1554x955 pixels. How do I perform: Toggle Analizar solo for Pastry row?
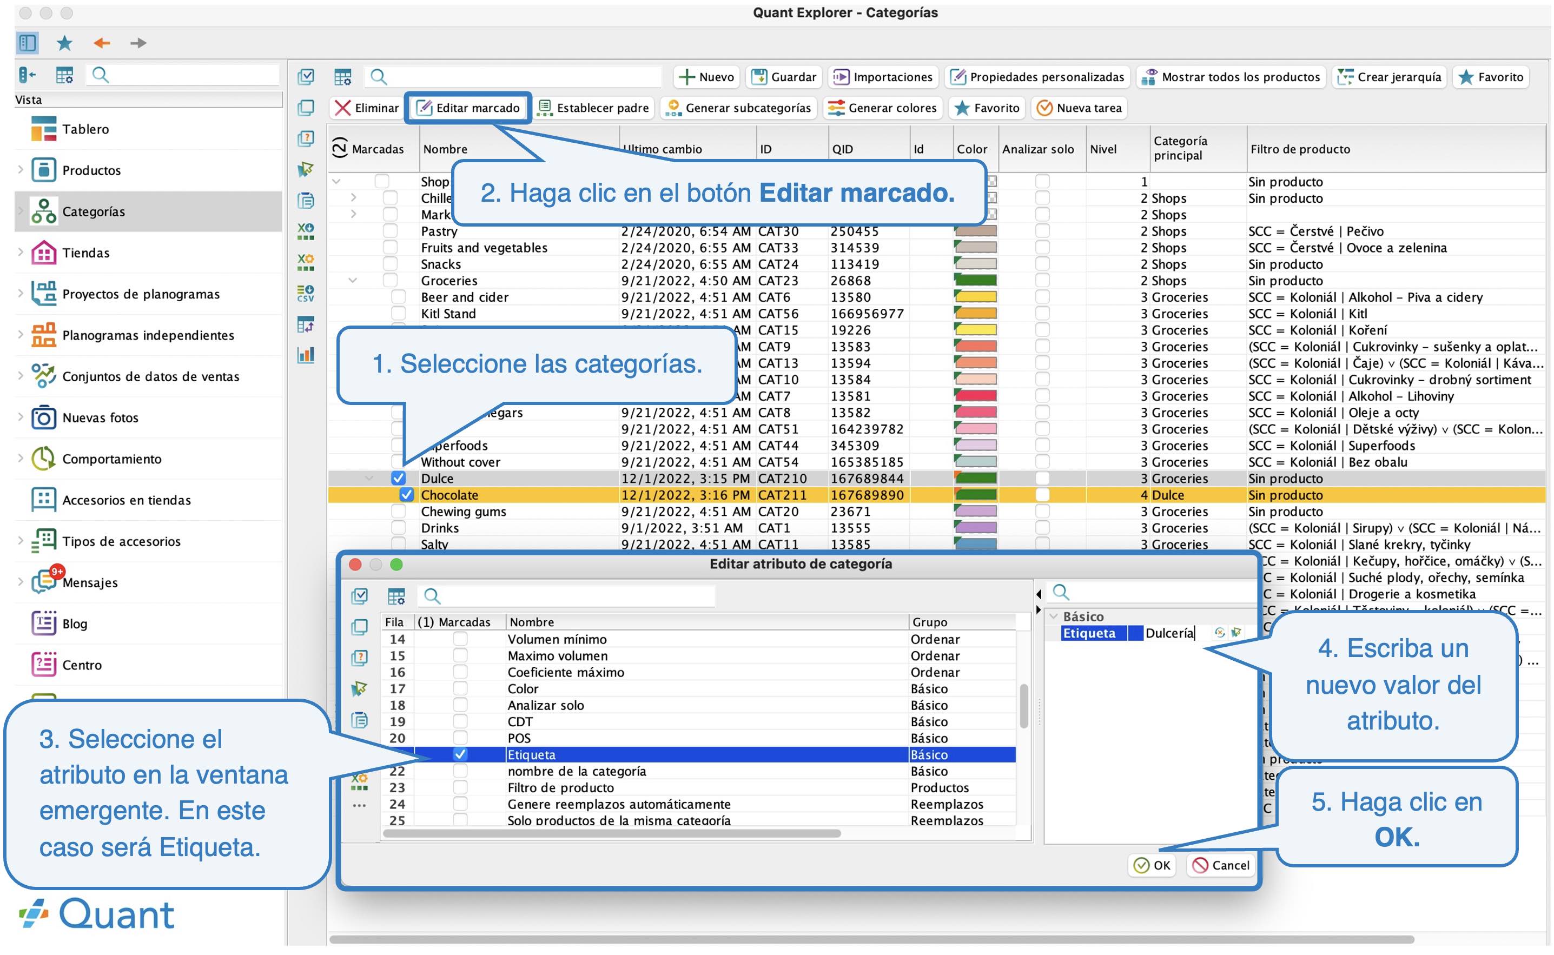click(x=1042, y=231)
